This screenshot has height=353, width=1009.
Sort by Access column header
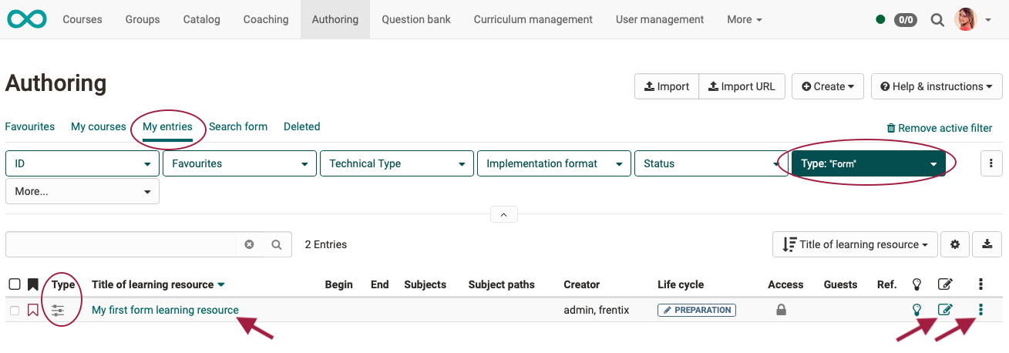pos(785,284)
